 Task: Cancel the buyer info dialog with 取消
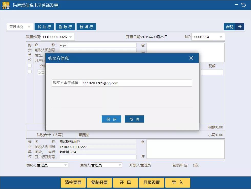134,119
